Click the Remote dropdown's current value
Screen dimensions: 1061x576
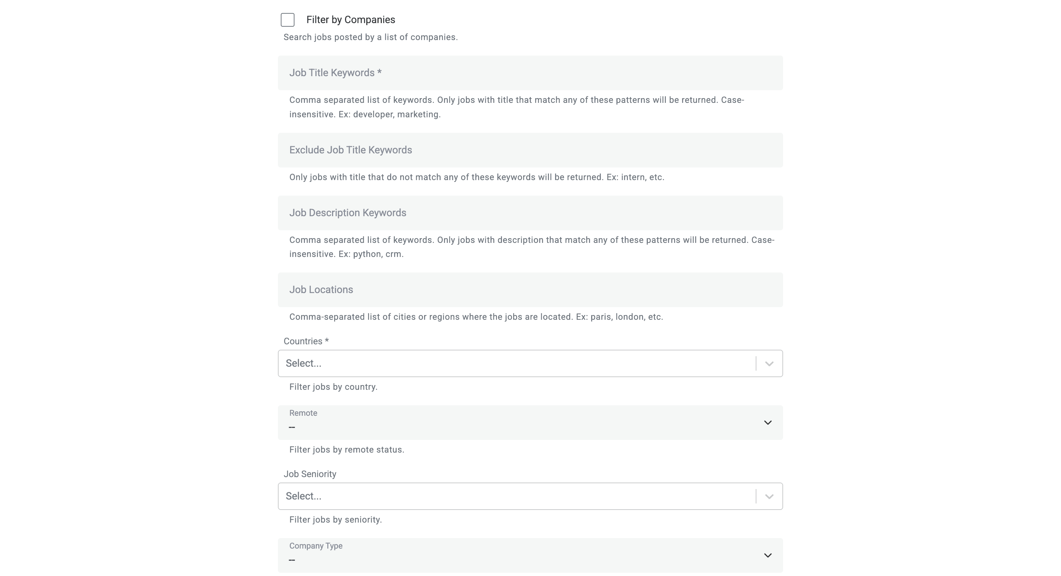[x=292, y=427]
